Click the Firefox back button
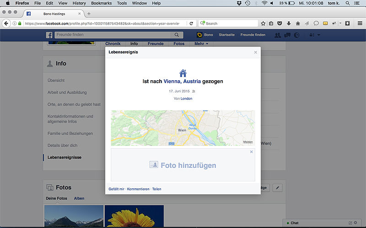 [x=6, y=23]
